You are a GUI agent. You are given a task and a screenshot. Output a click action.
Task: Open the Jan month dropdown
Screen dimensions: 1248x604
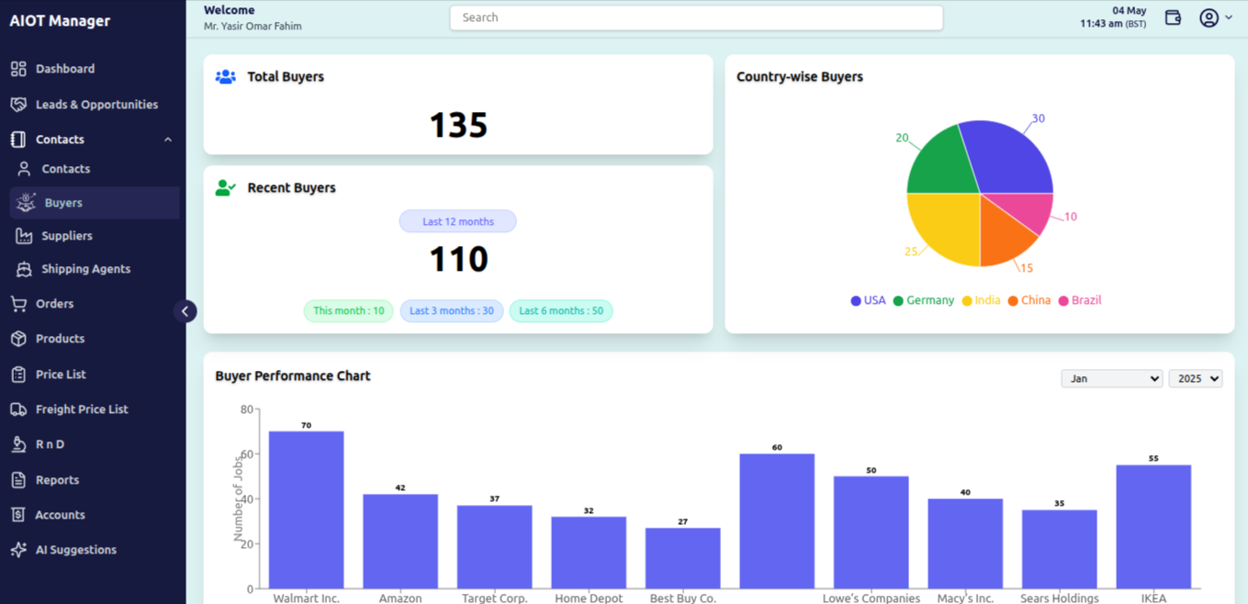[1111, 378]
